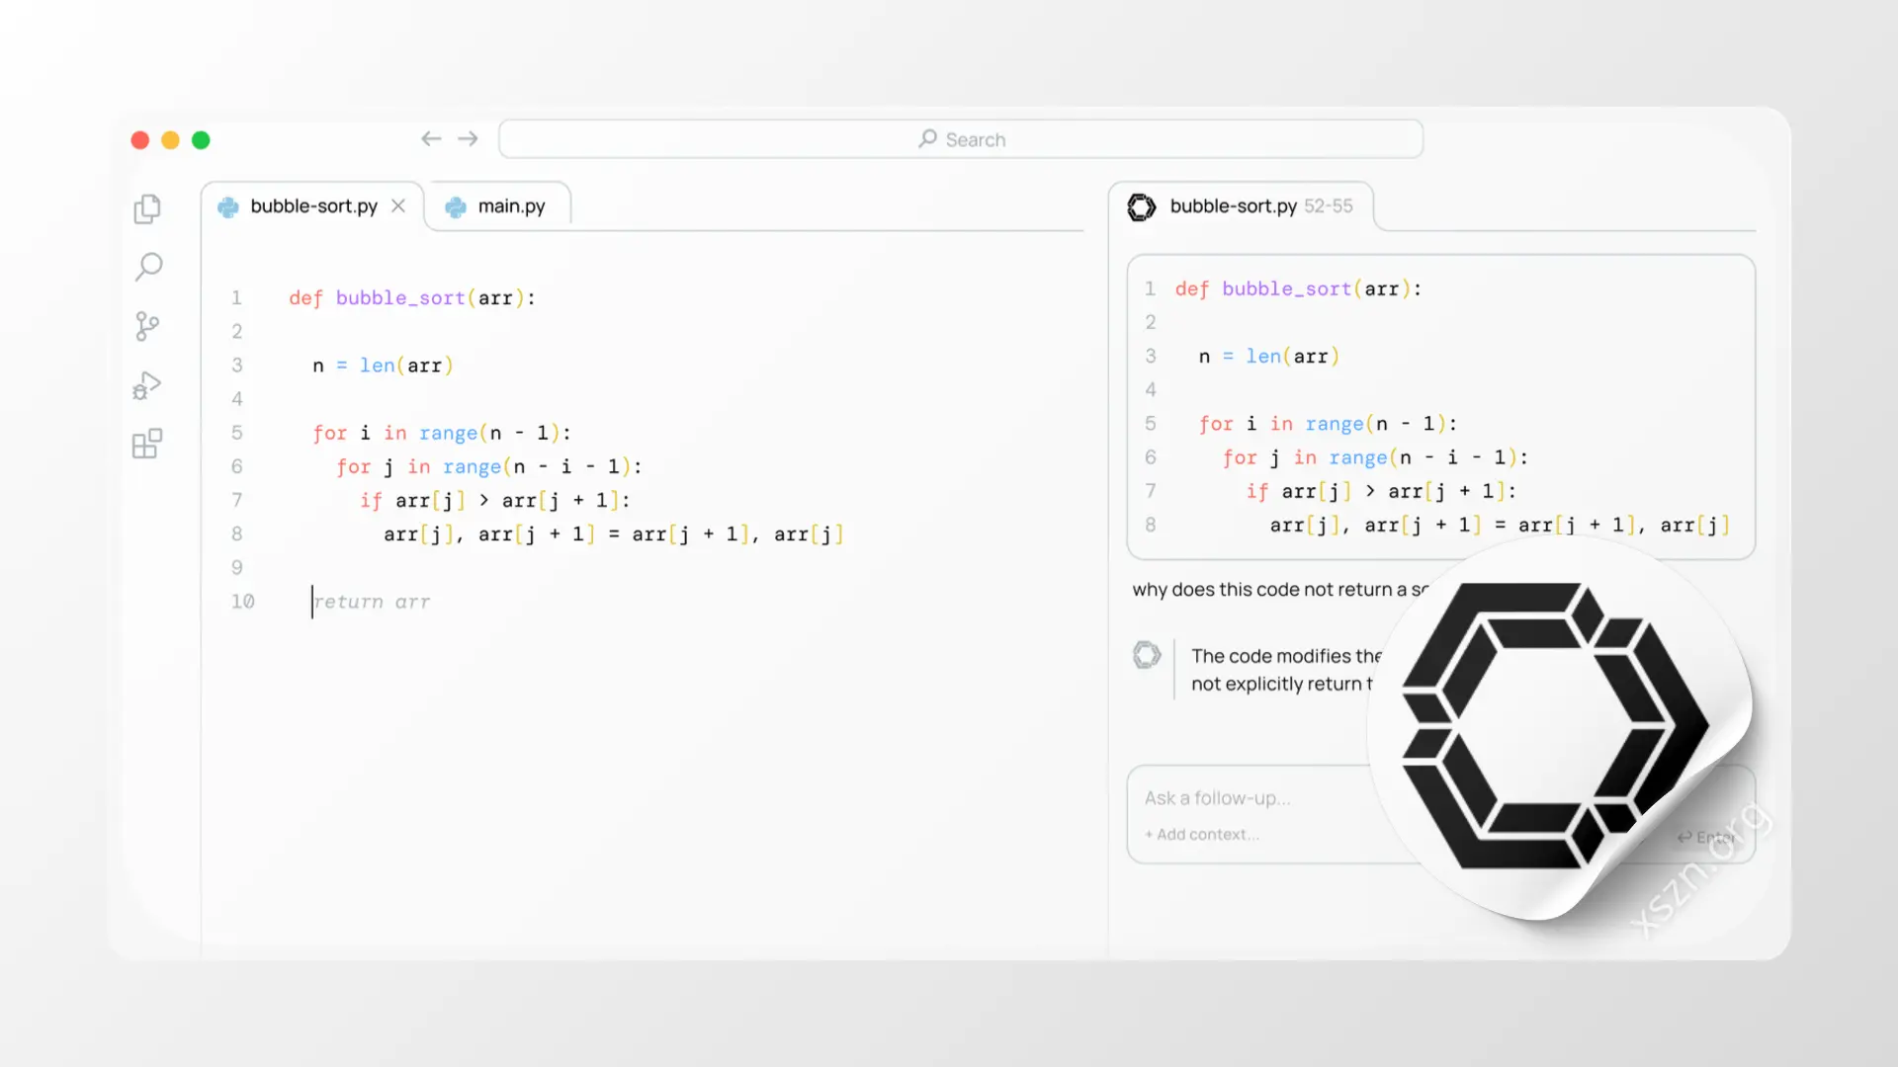Click line number 1 in the editor gutter

tap(237, 298)
